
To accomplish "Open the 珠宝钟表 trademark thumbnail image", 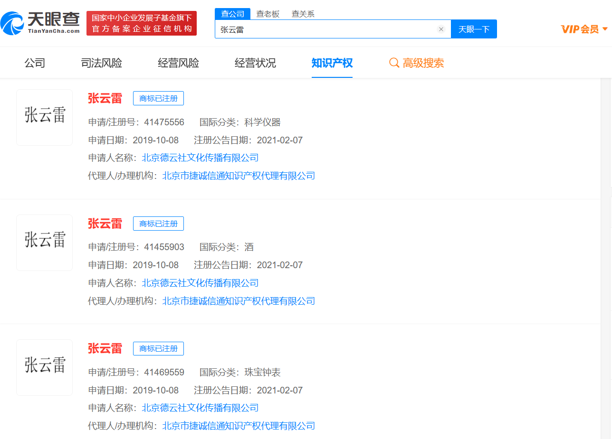I will (x=45, y=367).
